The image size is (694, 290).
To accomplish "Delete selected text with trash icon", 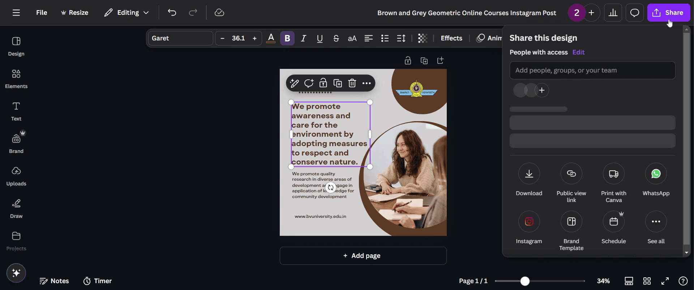I will click(352, 83).
